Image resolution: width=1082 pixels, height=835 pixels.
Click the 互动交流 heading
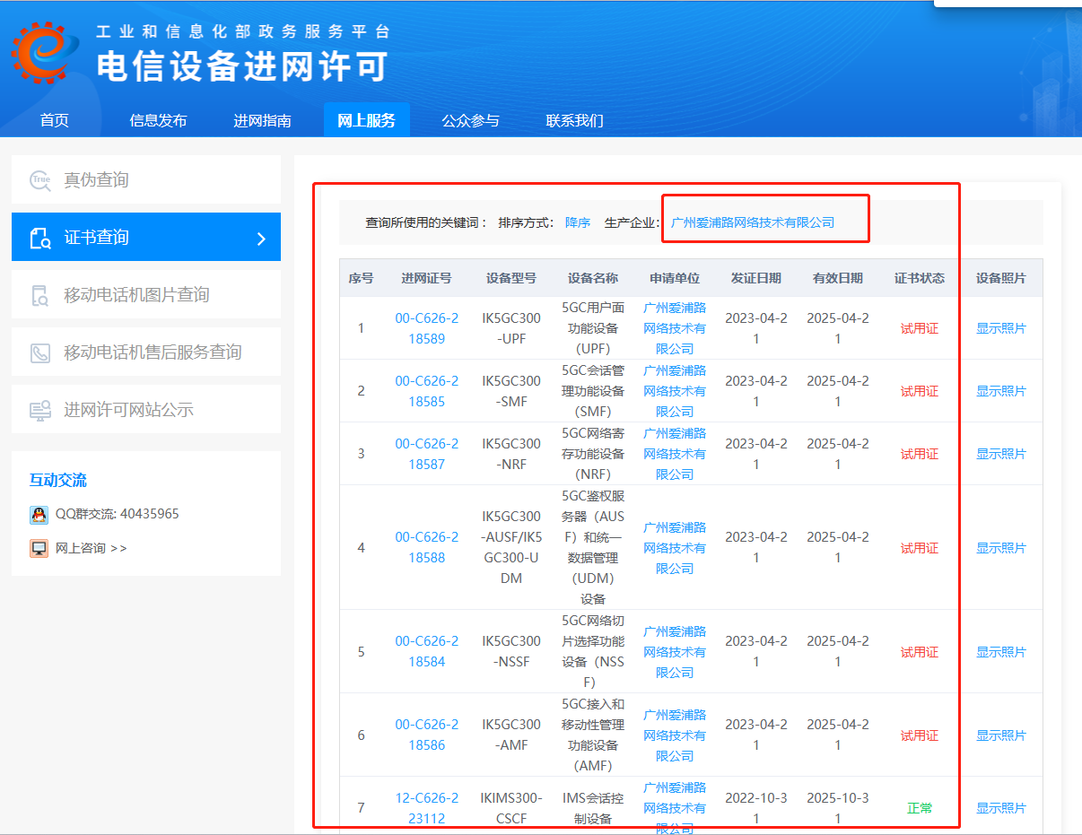58,480
